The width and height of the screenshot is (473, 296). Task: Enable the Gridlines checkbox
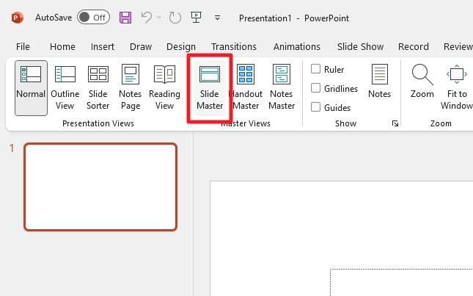click(x=315, y=88)
